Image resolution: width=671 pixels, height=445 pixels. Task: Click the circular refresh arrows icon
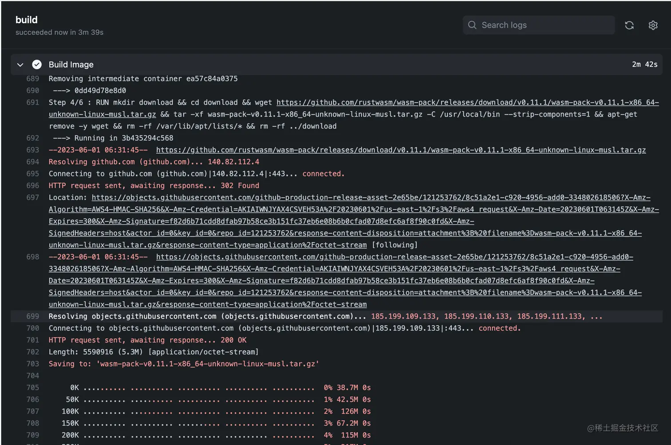pos(629,25)
